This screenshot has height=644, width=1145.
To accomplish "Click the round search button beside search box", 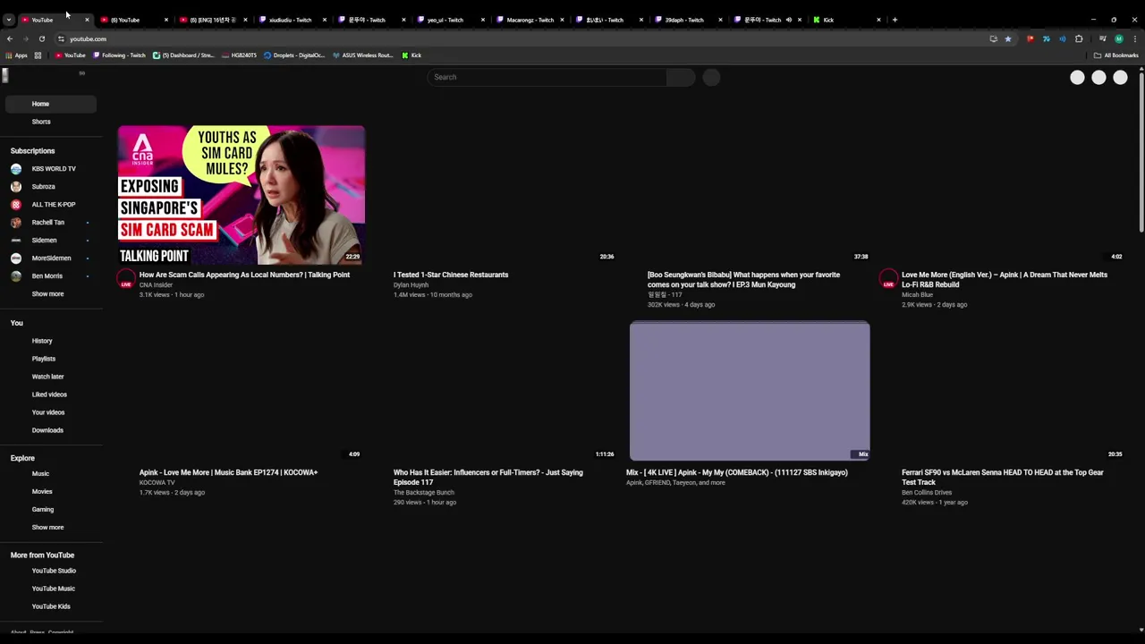I will click(711, 77).
